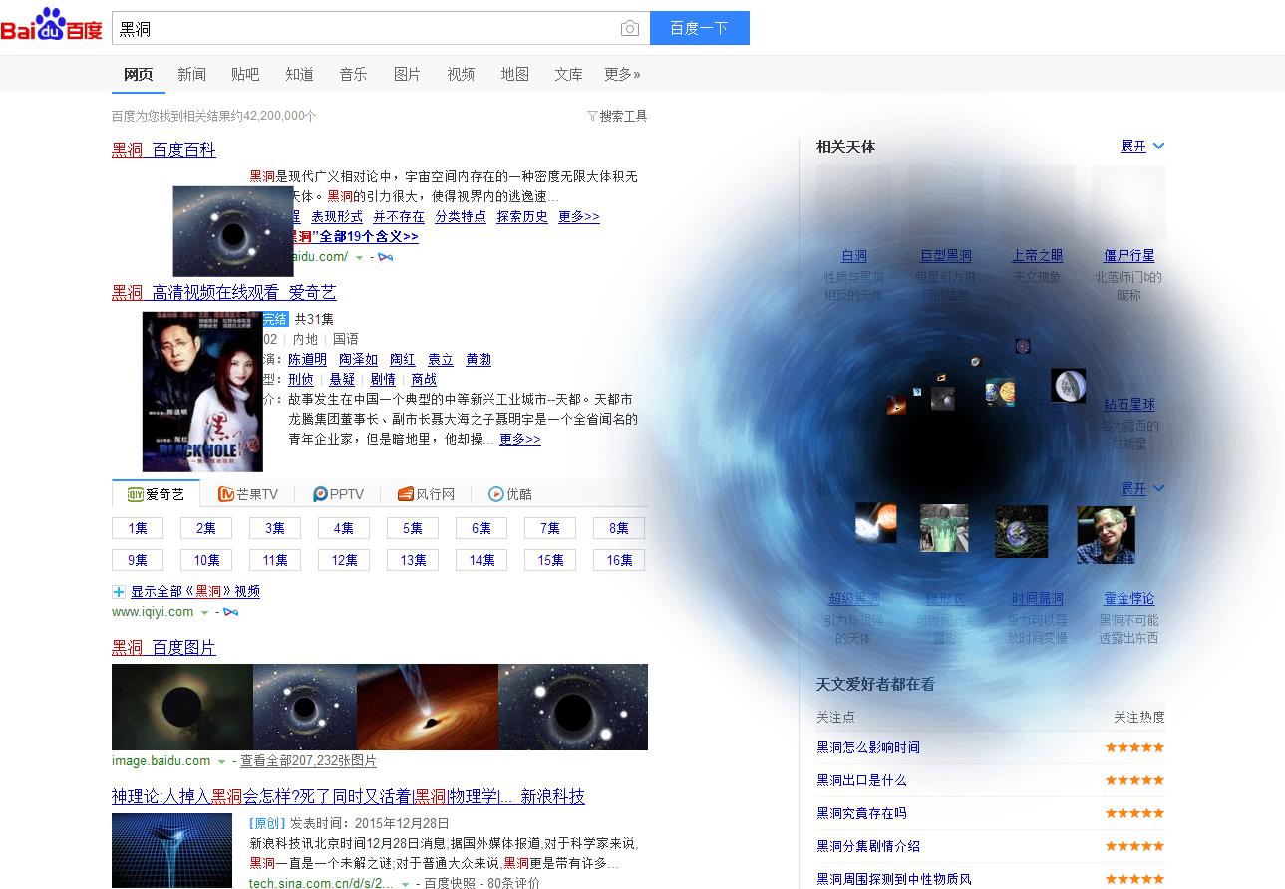This screenshot has height=889, width=1285.
Task: Select the PPTV video source tab
Action: tap(338, 494)
